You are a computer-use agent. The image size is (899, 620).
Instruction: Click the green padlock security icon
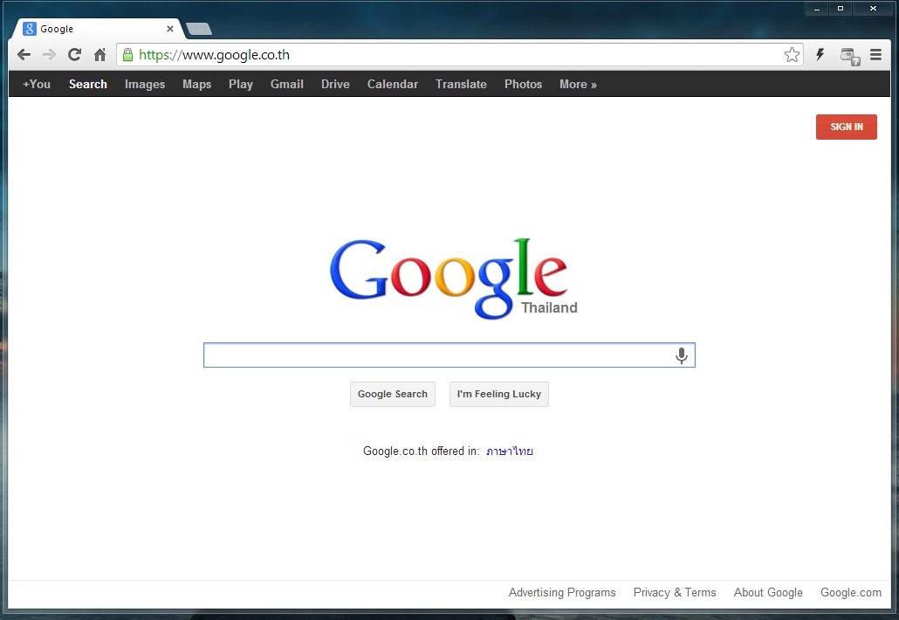[x=128, y=55]
